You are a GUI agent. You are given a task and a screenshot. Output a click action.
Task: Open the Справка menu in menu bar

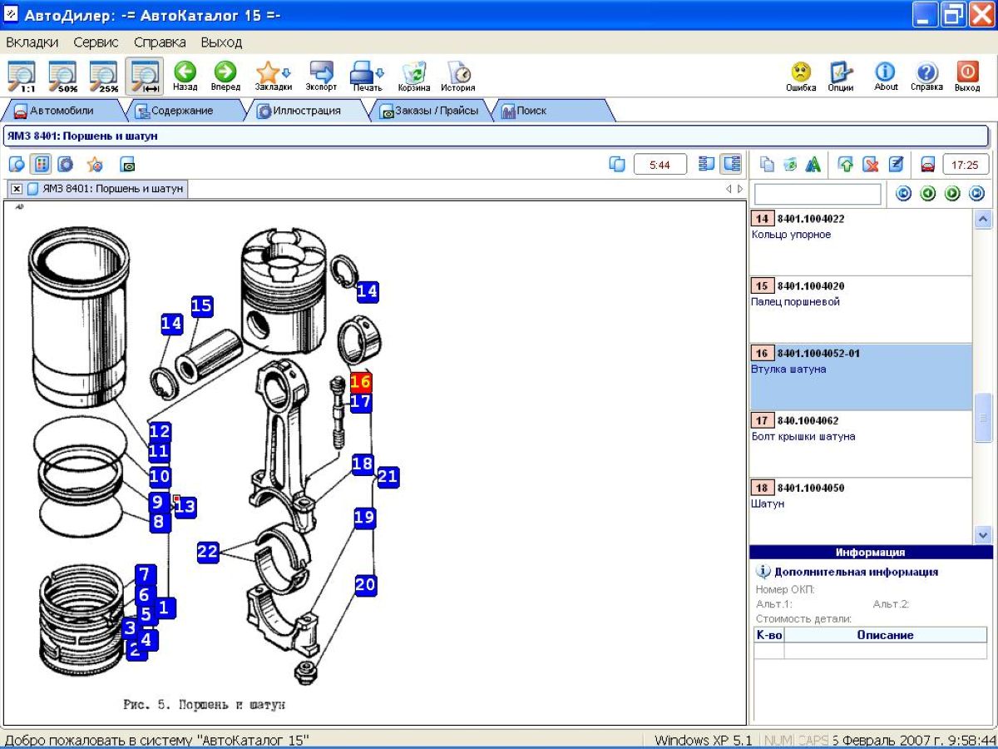coord(160,42)
